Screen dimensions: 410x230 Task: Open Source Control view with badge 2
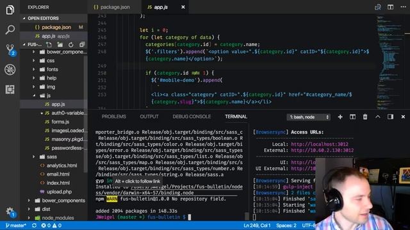point(10,50)
